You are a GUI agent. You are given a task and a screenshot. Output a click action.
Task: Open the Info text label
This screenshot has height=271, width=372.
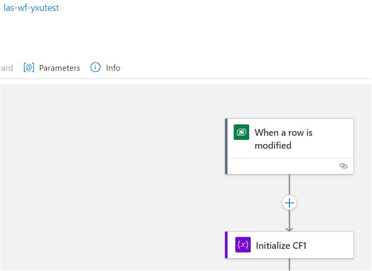[x=113, y=68]
